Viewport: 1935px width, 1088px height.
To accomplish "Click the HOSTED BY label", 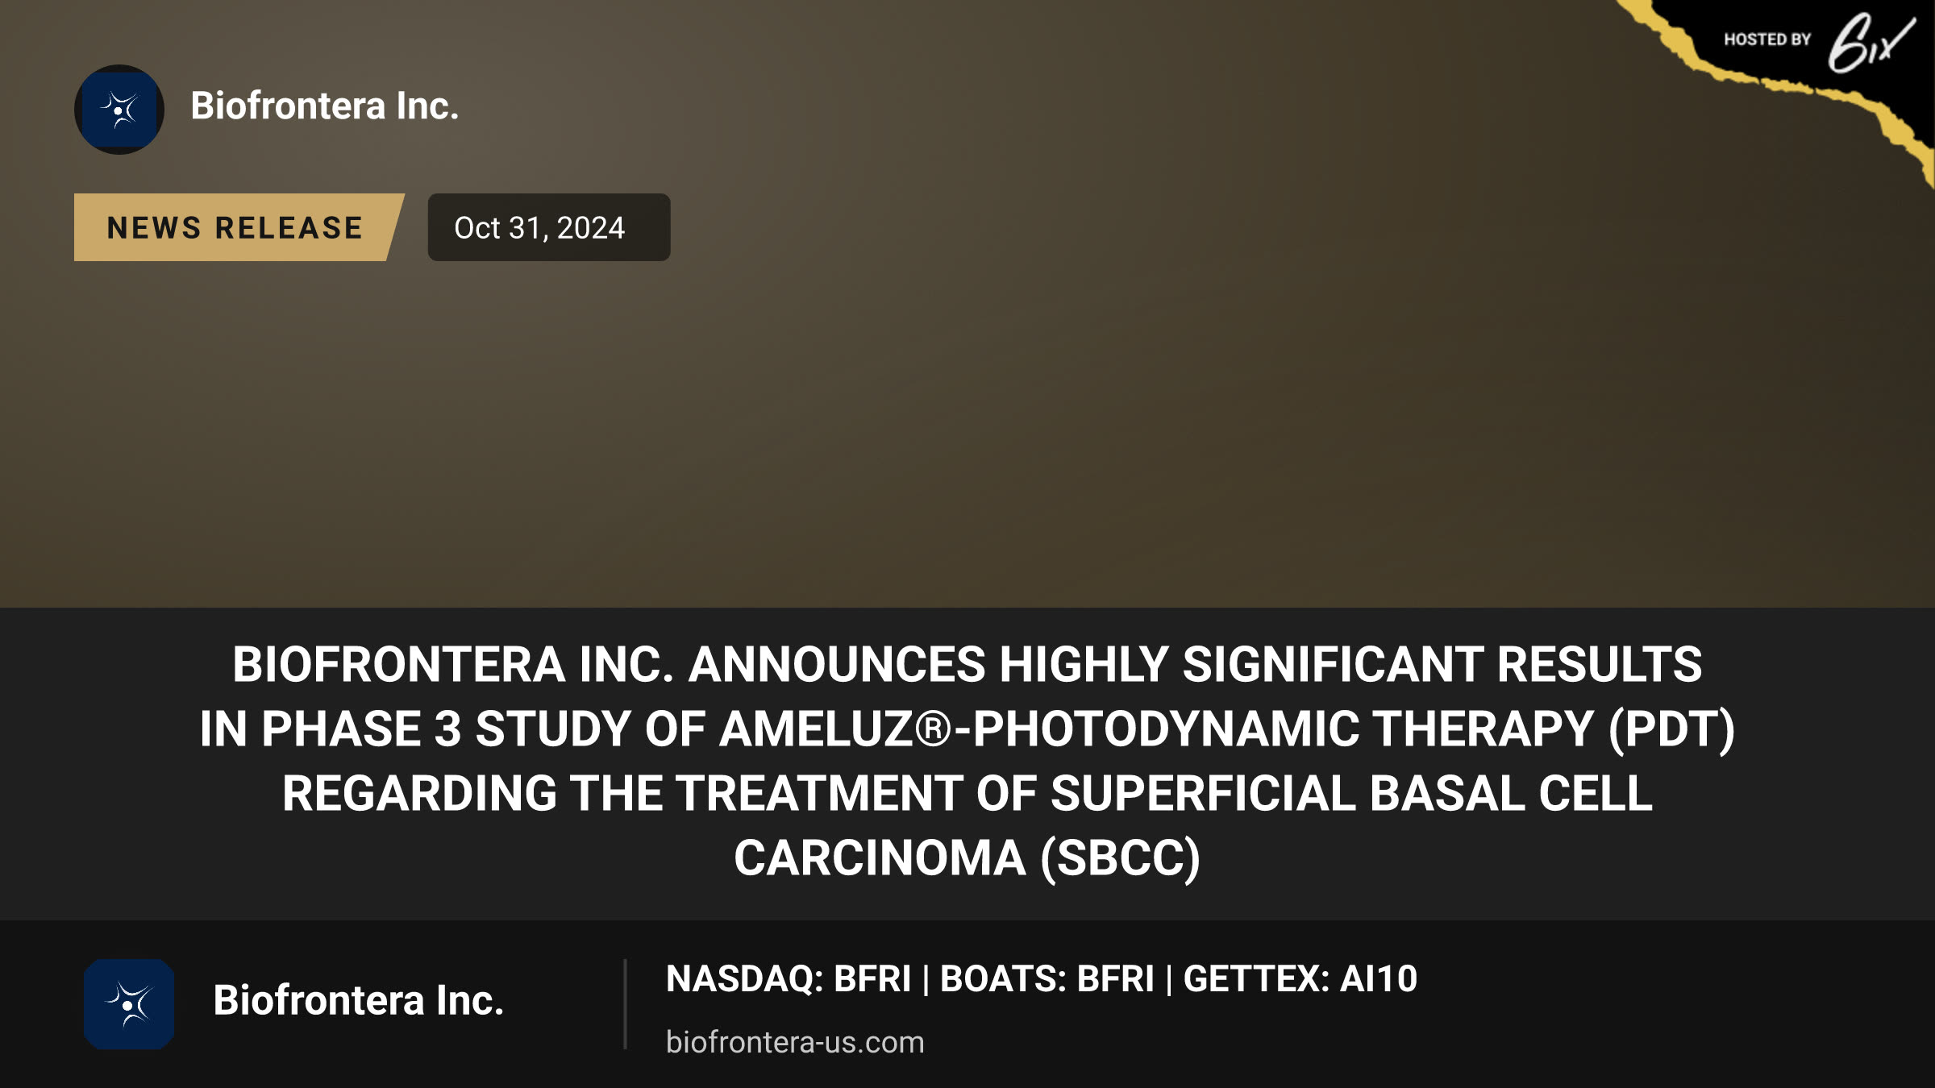I will pyautogui.click(x=1767, y=39).
